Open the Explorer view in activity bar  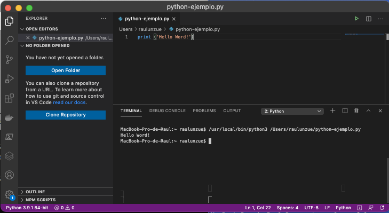click(9, 21)
